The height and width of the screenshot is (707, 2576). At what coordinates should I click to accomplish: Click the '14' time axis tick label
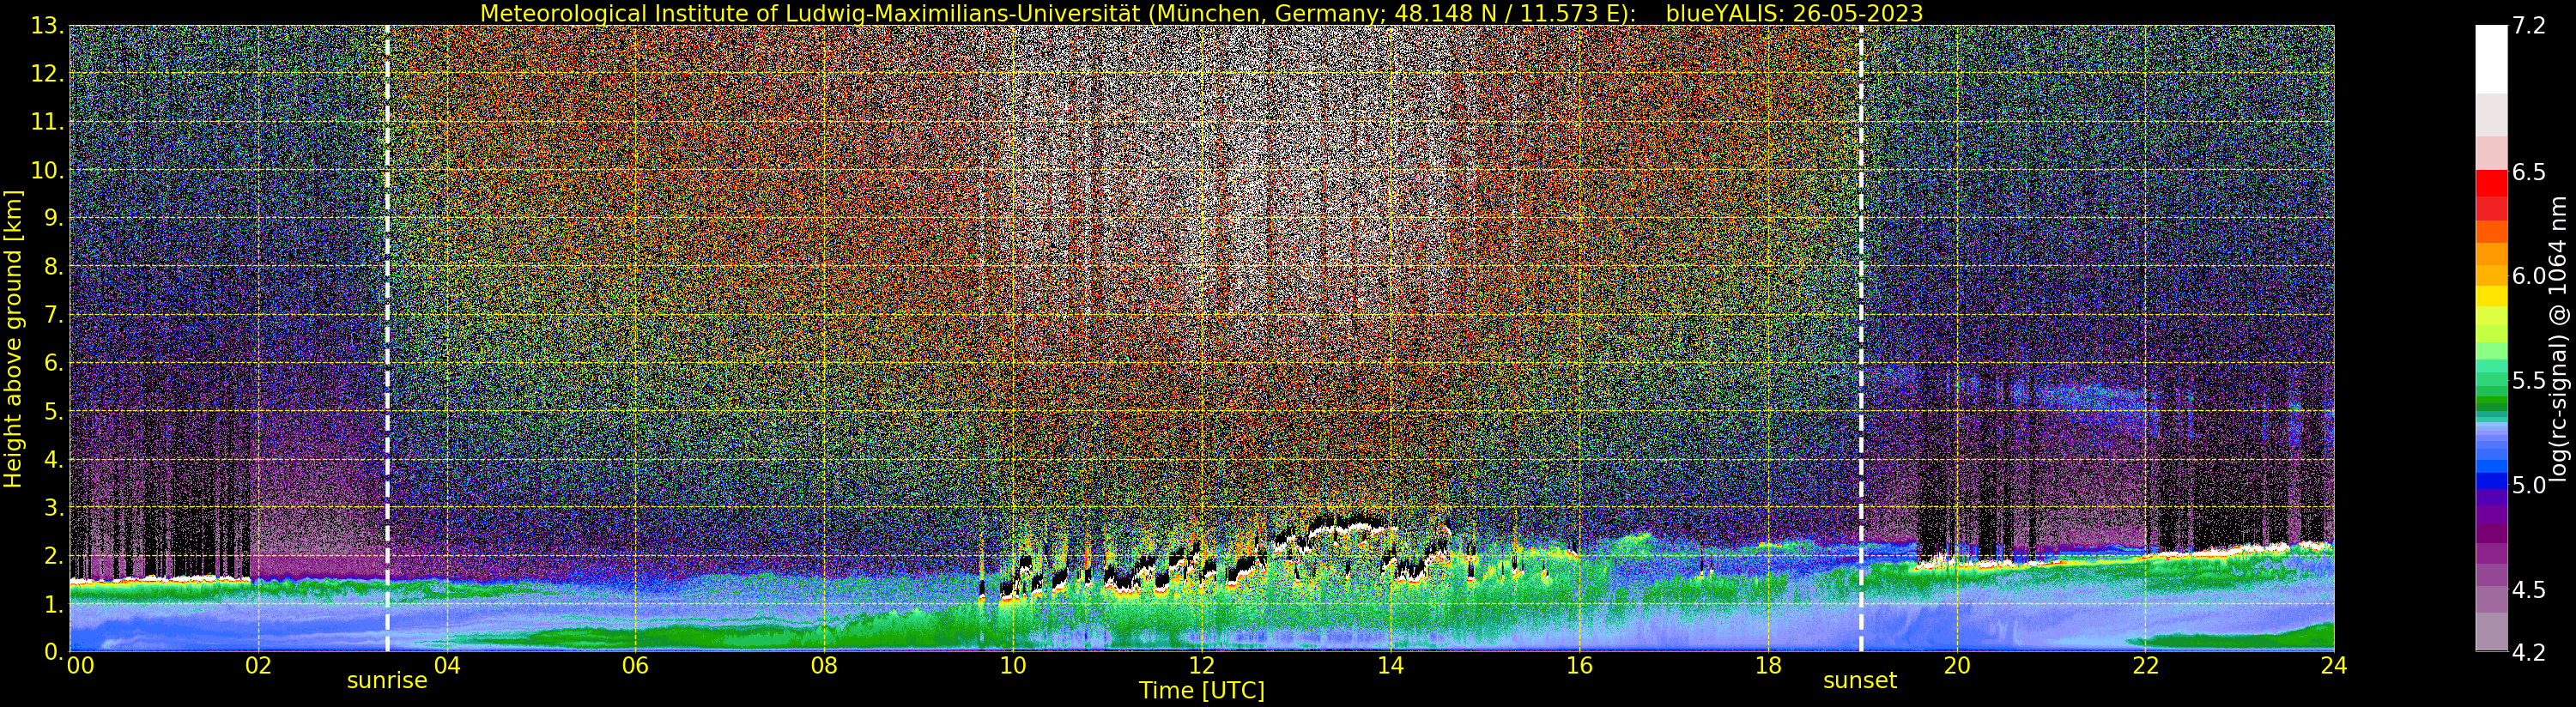click(1390, 666)
